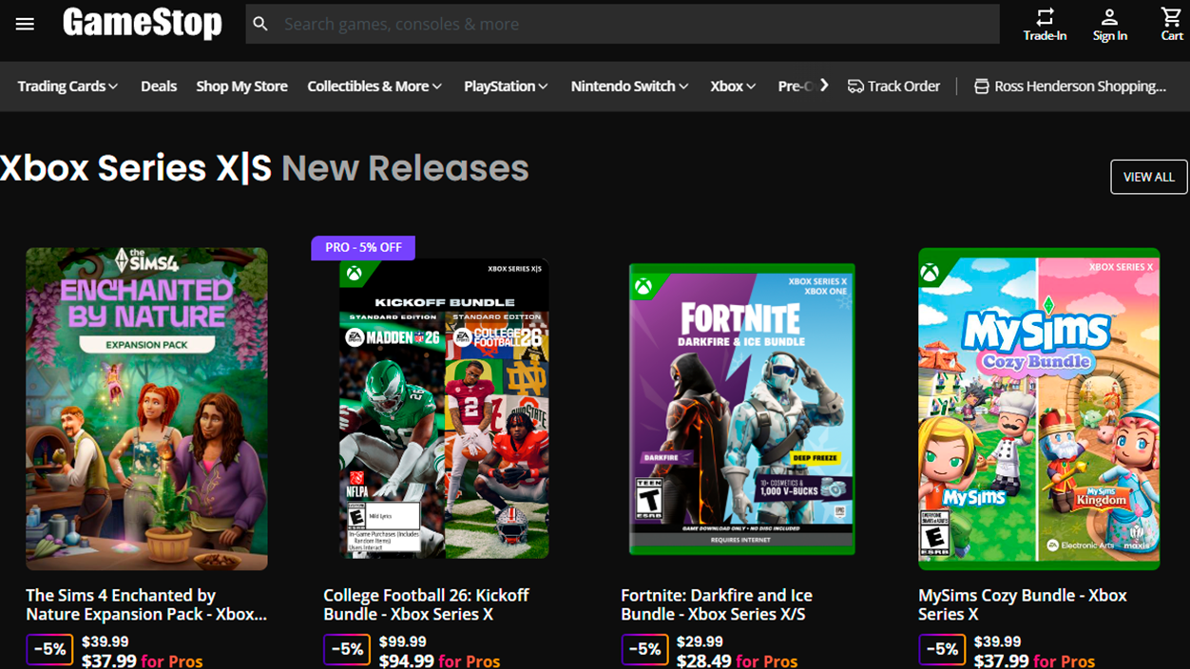The width and height of the screenshot is (1190, 669).
Task: Expand the Trading Cards dropdown
Action: (67, 86)
